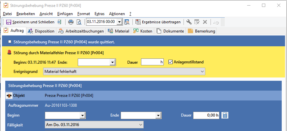
Task: Click Ergebnisse übertragen button
Action: click(158, 22)
